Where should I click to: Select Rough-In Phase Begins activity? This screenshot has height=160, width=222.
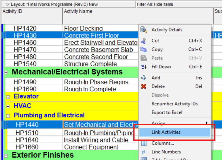(x=96, y=82)
